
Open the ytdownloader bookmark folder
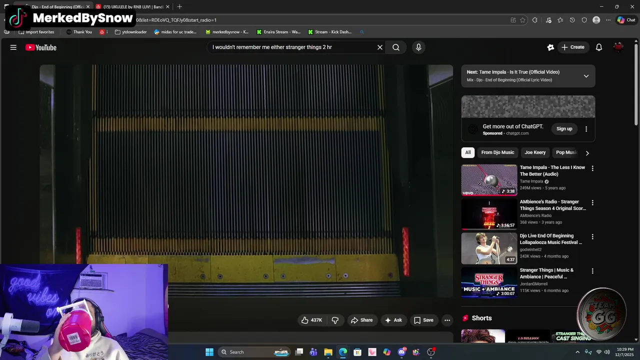[x=130, y=32]
